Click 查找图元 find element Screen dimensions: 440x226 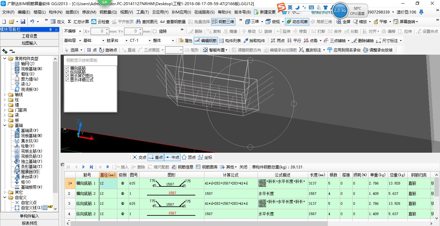[x=147, y=22]
